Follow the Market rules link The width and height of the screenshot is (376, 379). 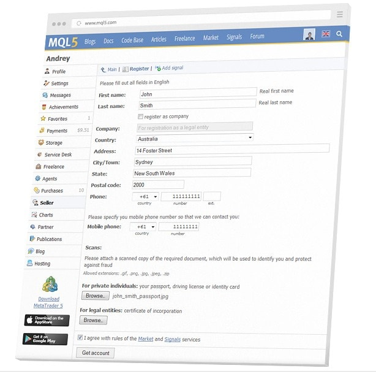click(146, 339)
